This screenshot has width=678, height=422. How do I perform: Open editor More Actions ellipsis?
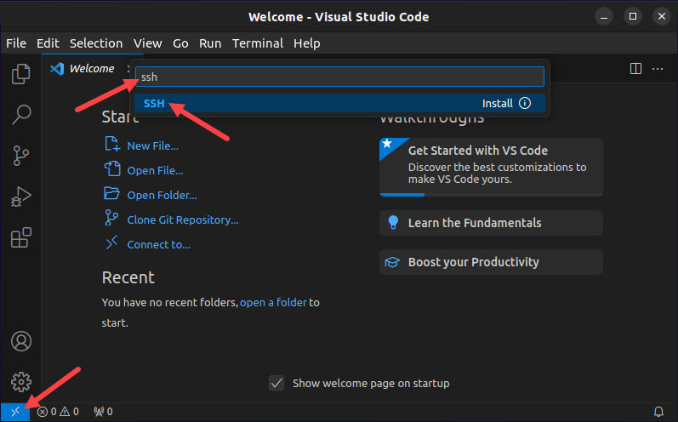coord(658,69)
